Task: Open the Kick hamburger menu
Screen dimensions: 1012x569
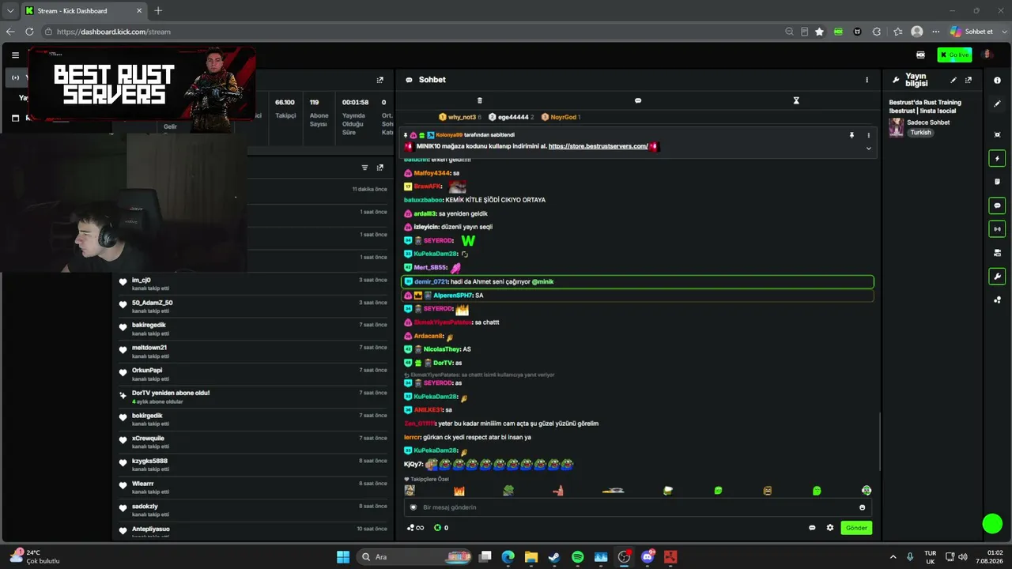Action: tap(15, 55)
